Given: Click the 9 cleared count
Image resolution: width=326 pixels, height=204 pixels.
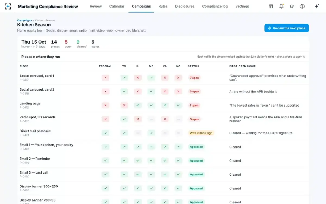Looking at the screenshot, I should [81, 44].
